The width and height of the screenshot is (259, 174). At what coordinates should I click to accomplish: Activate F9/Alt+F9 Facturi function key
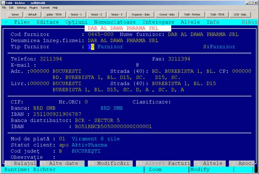[x=163, y=163]
